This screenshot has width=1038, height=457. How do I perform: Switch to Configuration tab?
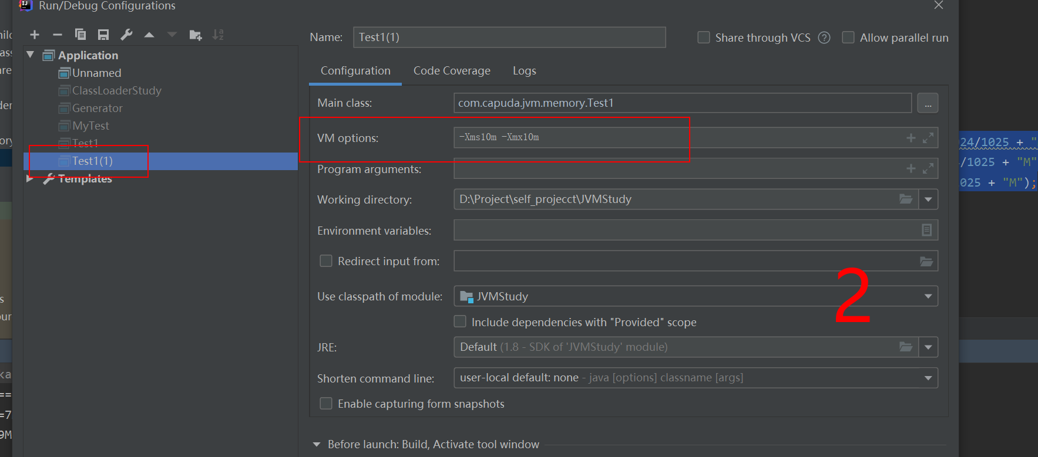pyautogui.click(x=355, y=70)
